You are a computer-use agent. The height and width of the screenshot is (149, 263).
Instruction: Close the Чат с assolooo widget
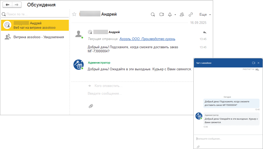[258, 63]
